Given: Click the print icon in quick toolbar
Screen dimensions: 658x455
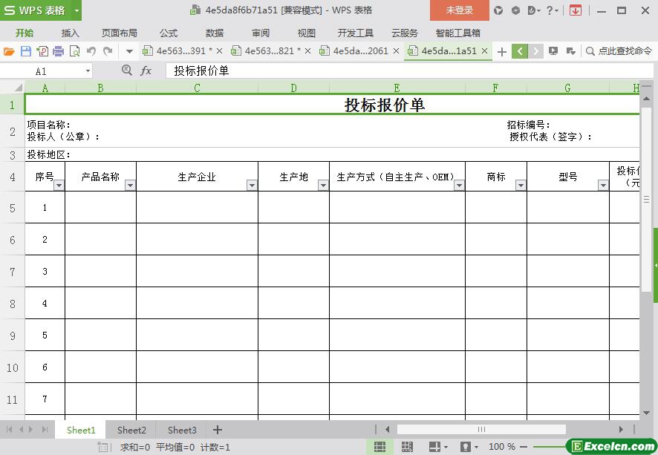Looking at the screenshot, I should 58,51.
